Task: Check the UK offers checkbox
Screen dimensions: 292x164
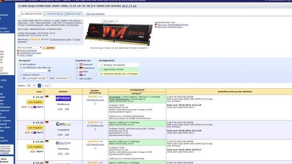Action: (77, 75)
